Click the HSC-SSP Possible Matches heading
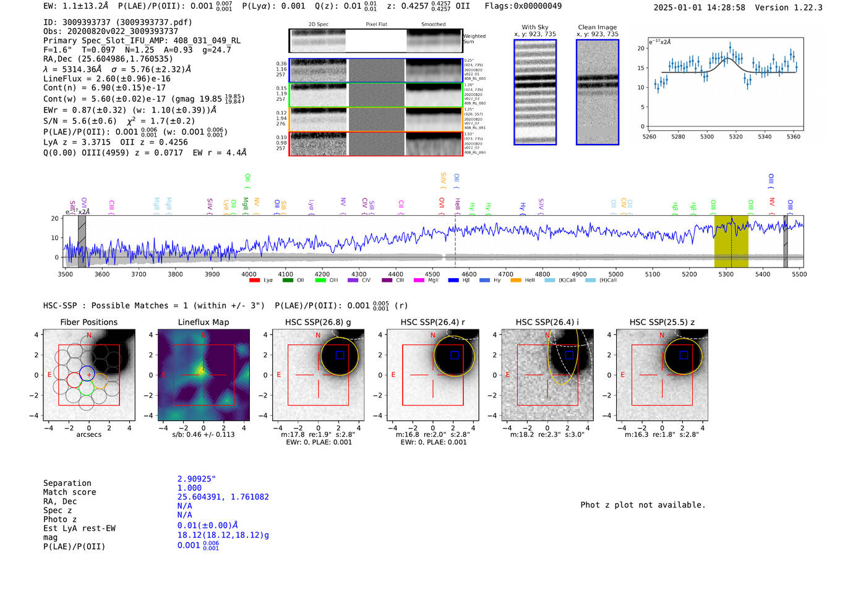The height and width of the screenshot is (589, 866). click(x=154, y=305)
